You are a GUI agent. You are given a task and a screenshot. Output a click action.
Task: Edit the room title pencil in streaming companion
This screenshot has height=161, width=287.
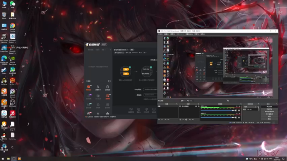tap(123, 53)
